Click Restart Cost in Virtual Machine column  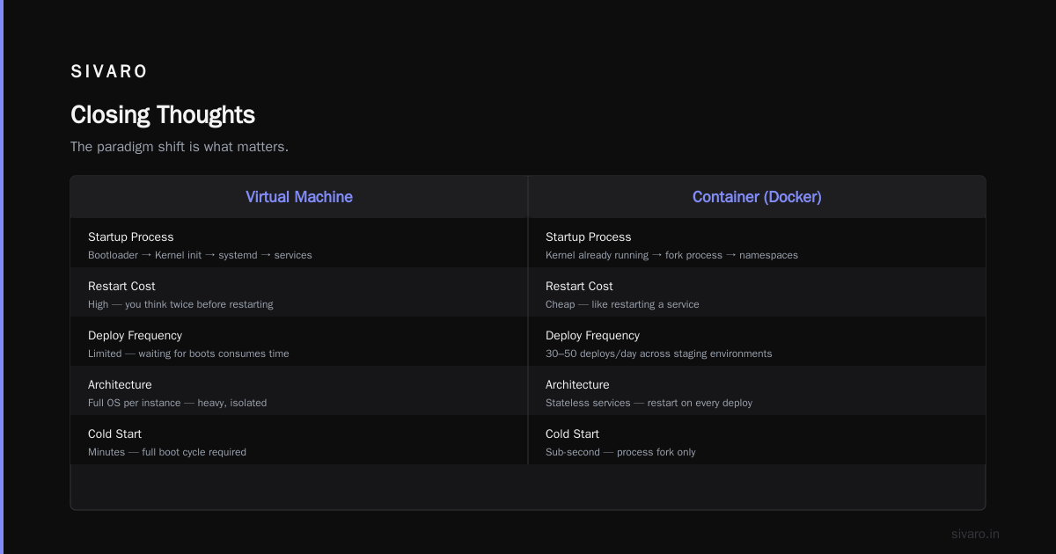coord(121,286)
